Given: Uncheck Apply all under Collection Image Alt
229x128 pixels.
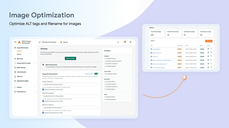Looking at the screenshot, I should pos(43,101).
